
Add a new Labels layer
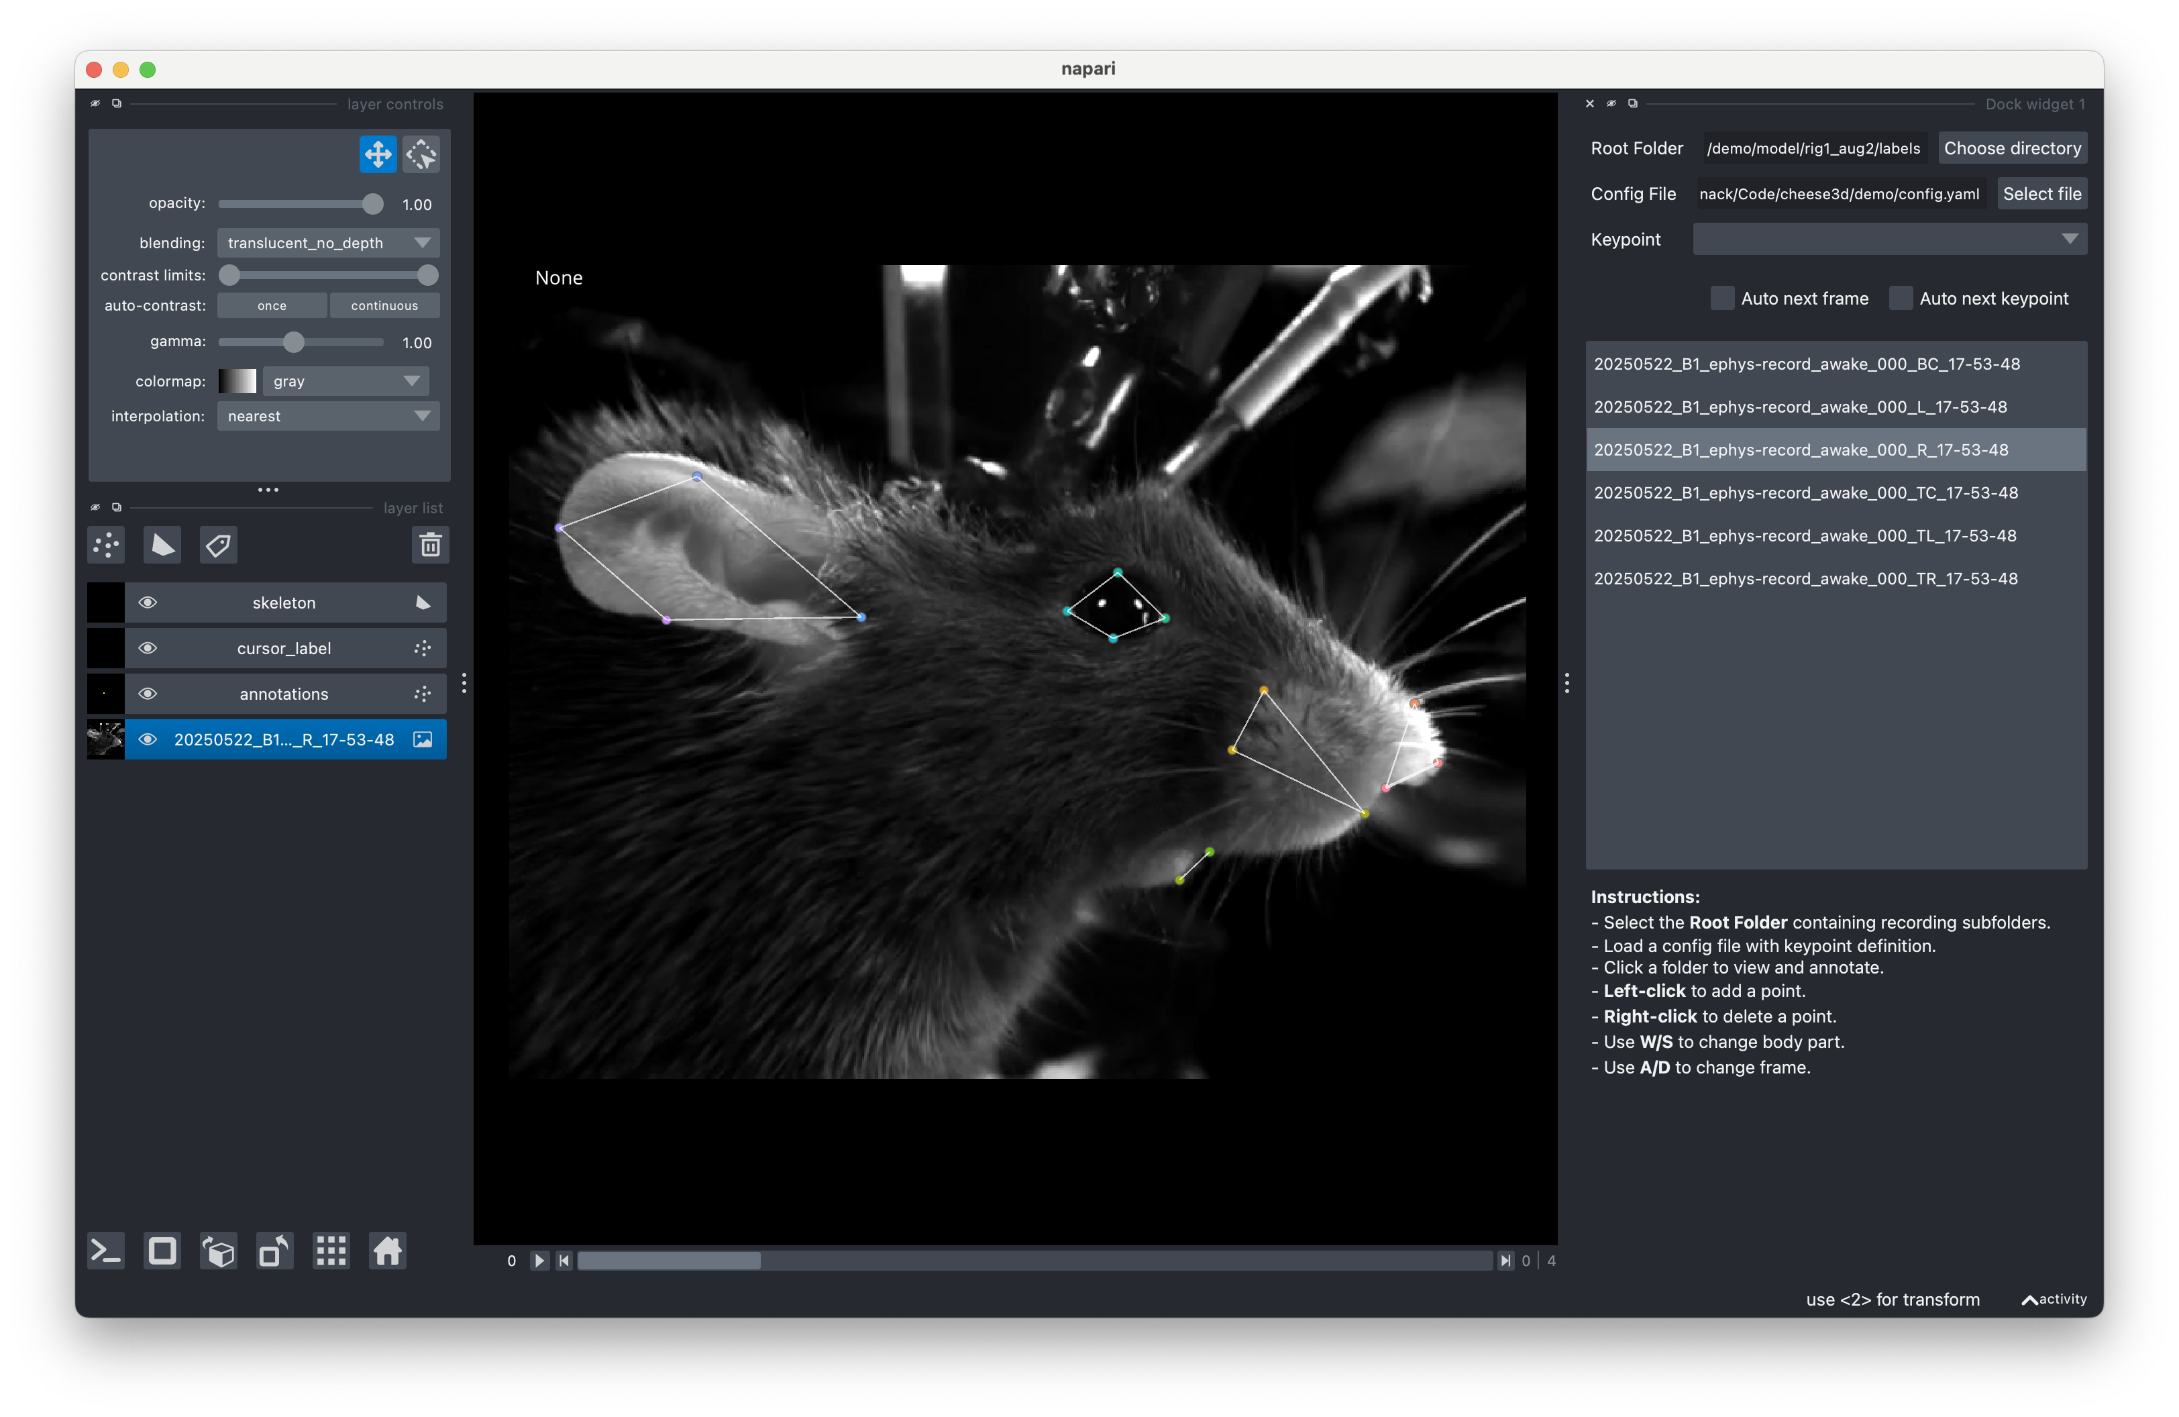[x=218, y=545]
